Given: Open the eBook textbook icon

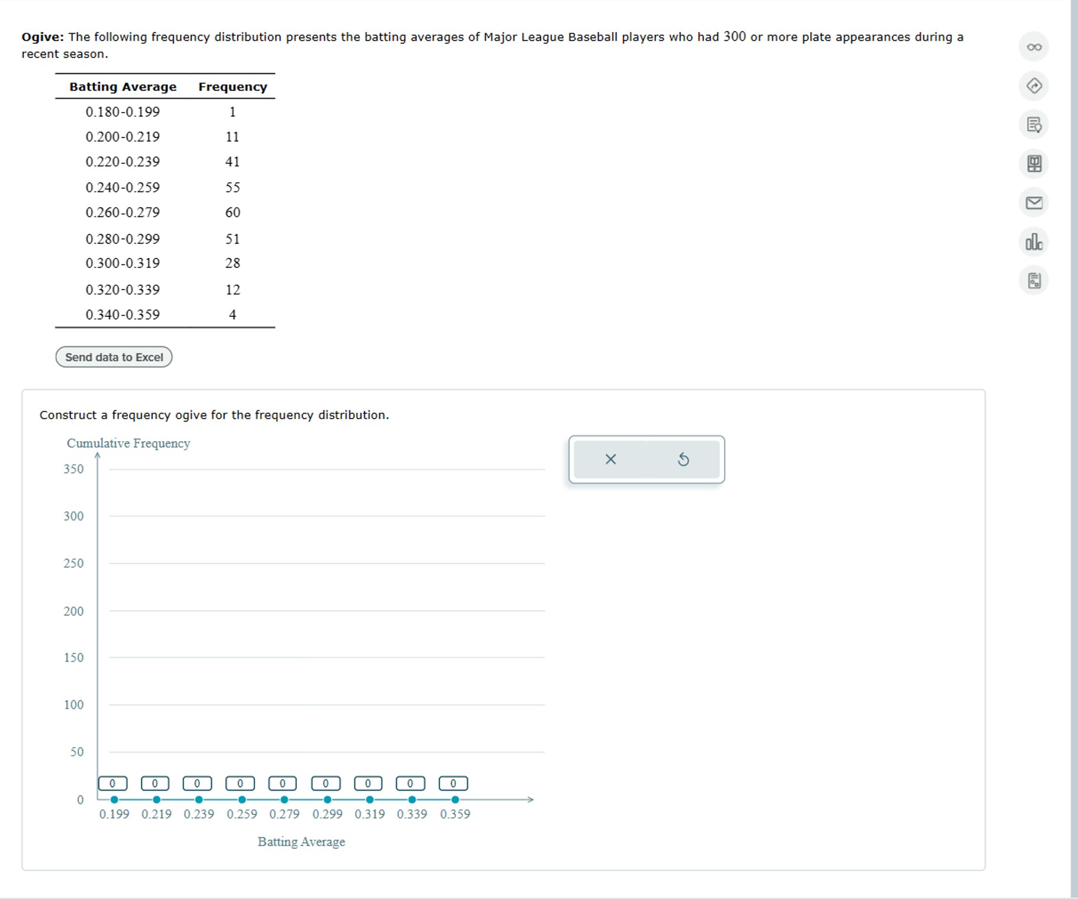Looking at the screenshot, I should 1034,164.
